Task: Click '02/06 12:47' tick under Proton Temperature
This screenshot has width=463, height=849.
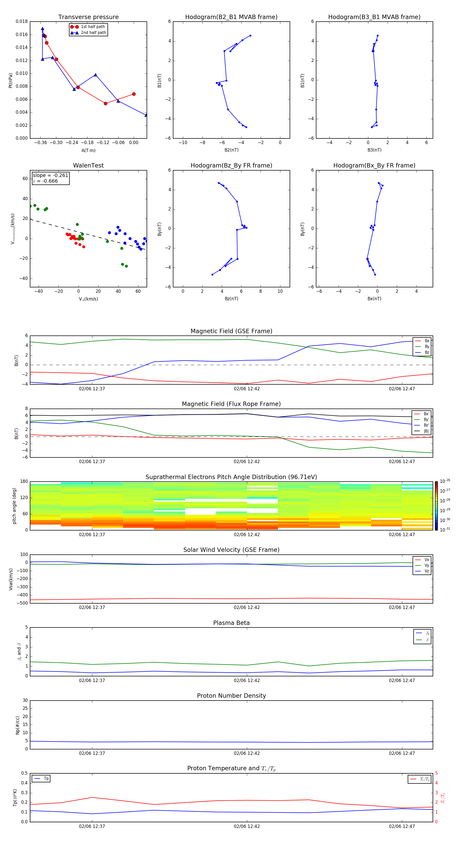Action: point(402,826)
